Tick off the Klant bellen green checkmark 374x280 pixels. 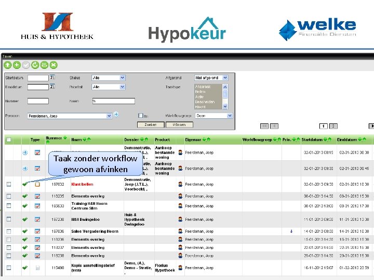[x=25, y=184]
